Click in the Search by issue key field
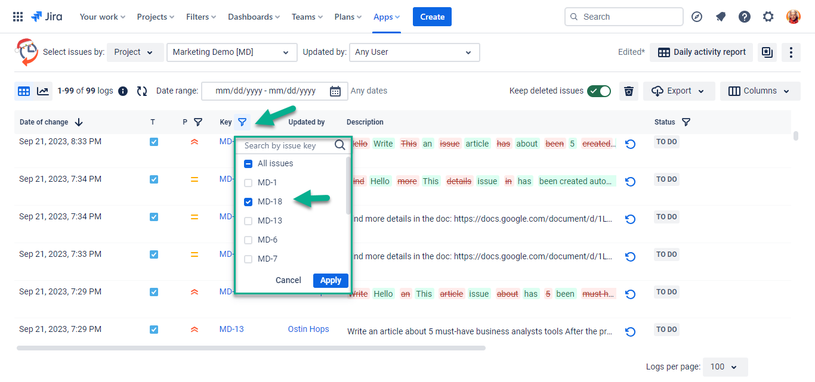Viewport: 815px width, 382px height. pos(286,145)
